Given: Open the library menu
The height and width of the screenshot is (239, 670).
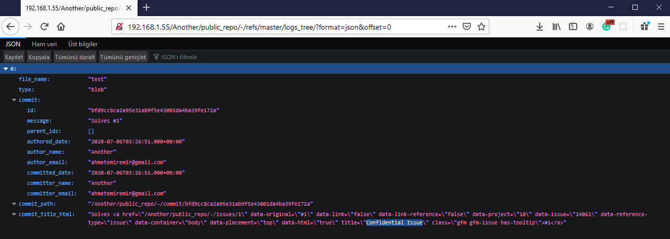Looking at the screenshot, I should (x=556, y=26).
